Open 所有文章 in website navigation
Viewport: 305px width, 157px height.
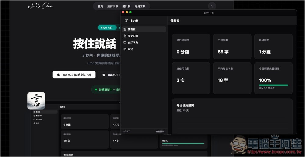(113, 6)
